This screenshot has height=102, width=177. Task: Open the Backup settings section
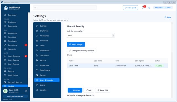point(47,75)
